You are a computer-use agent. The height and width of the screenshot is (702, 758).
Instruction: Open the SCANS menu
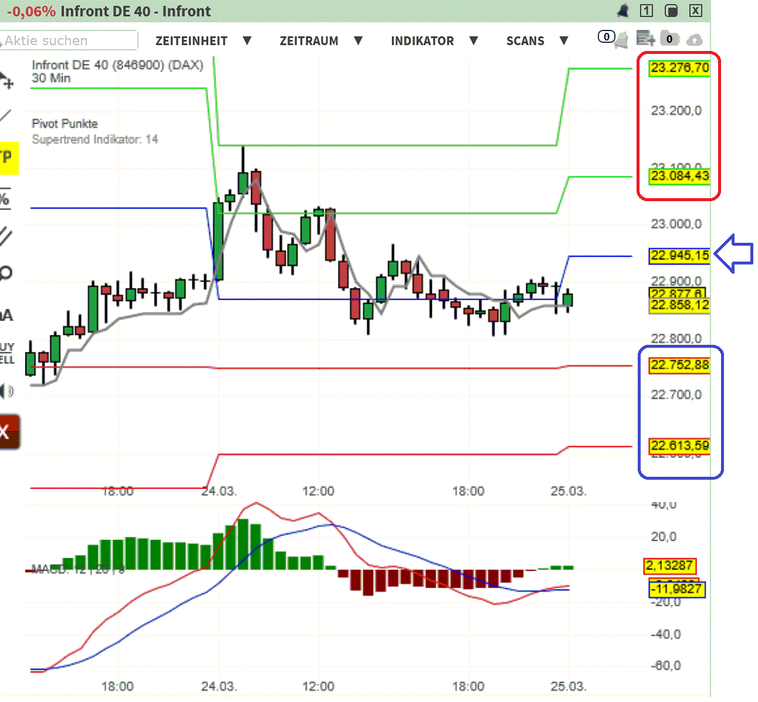(x=525, y=40)
